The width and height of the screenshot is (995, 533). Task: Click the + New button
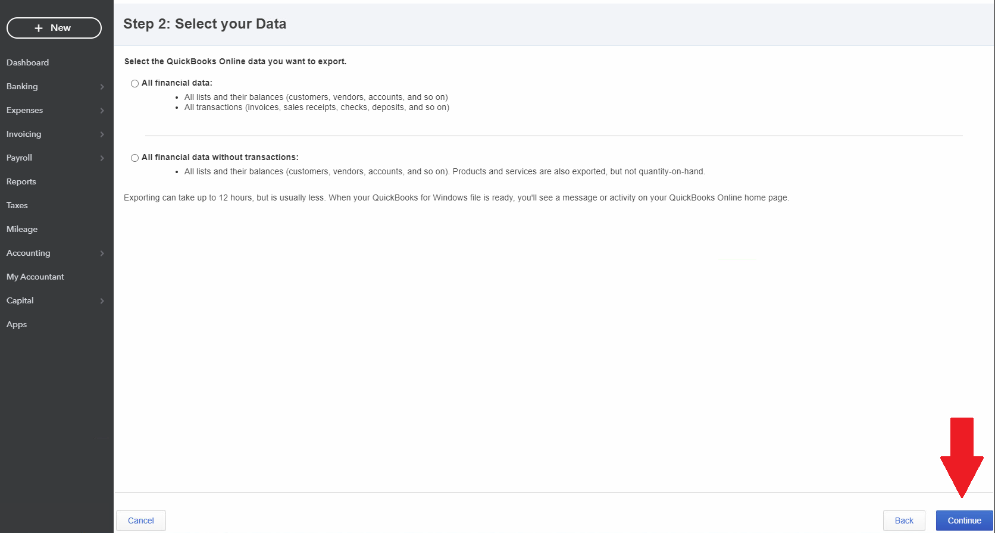(54, 28)
